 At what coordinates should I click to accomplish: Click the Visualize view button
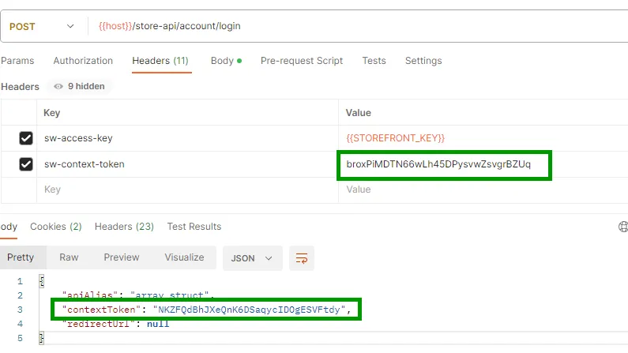[184, 257]
